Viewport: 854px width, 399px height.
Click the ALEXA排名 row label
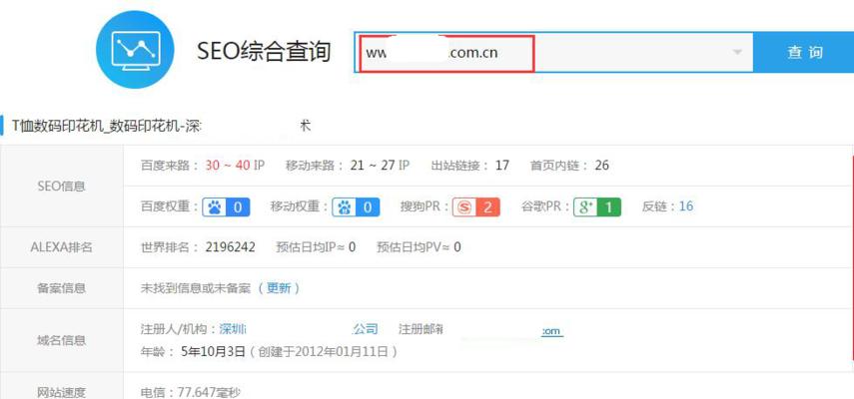[62, 247]
